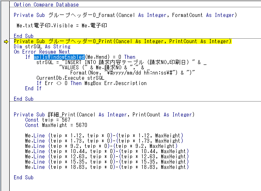
Task: Click the 詳細_Print sub declaration line
Action: coord(104,115)
